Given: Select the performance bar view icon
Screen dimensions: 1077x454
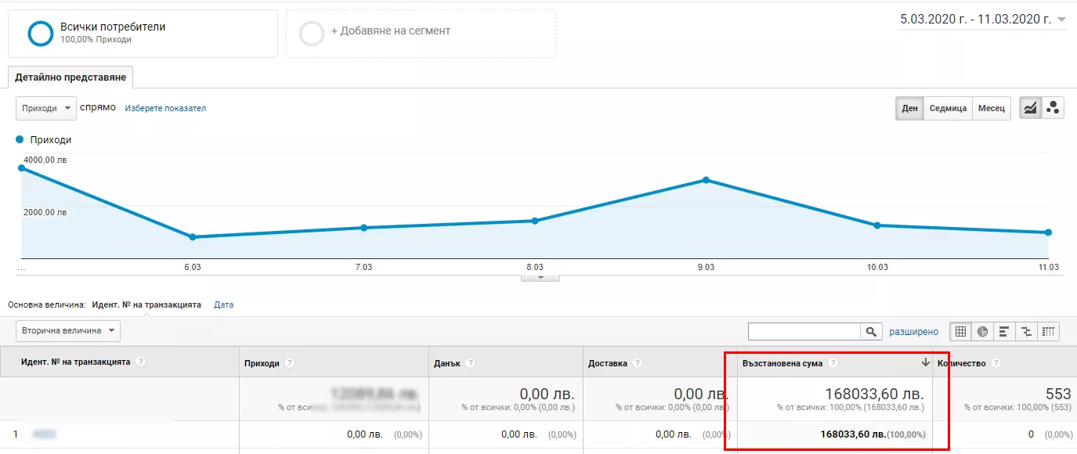Looking at the screenshot, I should [1004, 332].
